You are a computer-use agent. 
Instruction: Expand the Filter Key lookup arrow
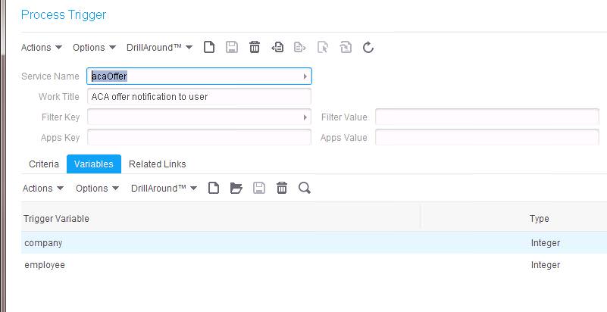pyautogui.click(x=305, y=117)
